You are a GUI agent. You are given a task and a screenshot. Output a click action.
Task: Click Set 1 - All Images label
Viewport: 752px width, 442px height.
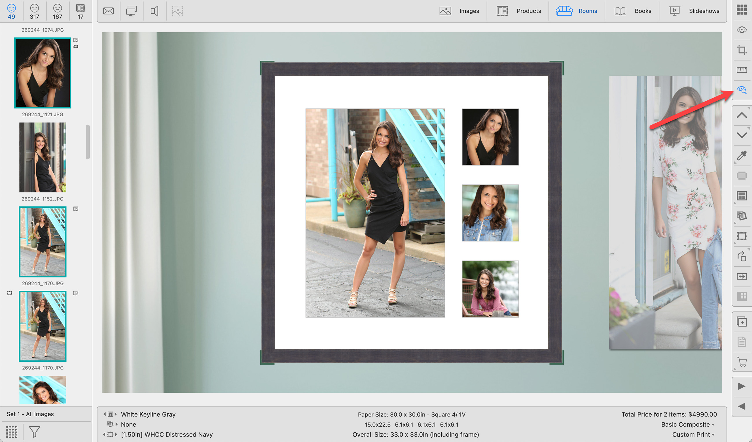coord(30,414)
